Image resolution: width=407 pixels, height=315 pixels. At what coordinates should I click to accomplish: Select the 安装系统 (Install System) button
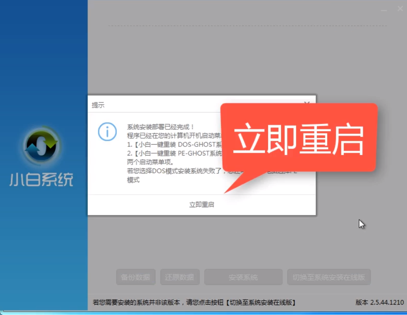click(x=243, y=277)
